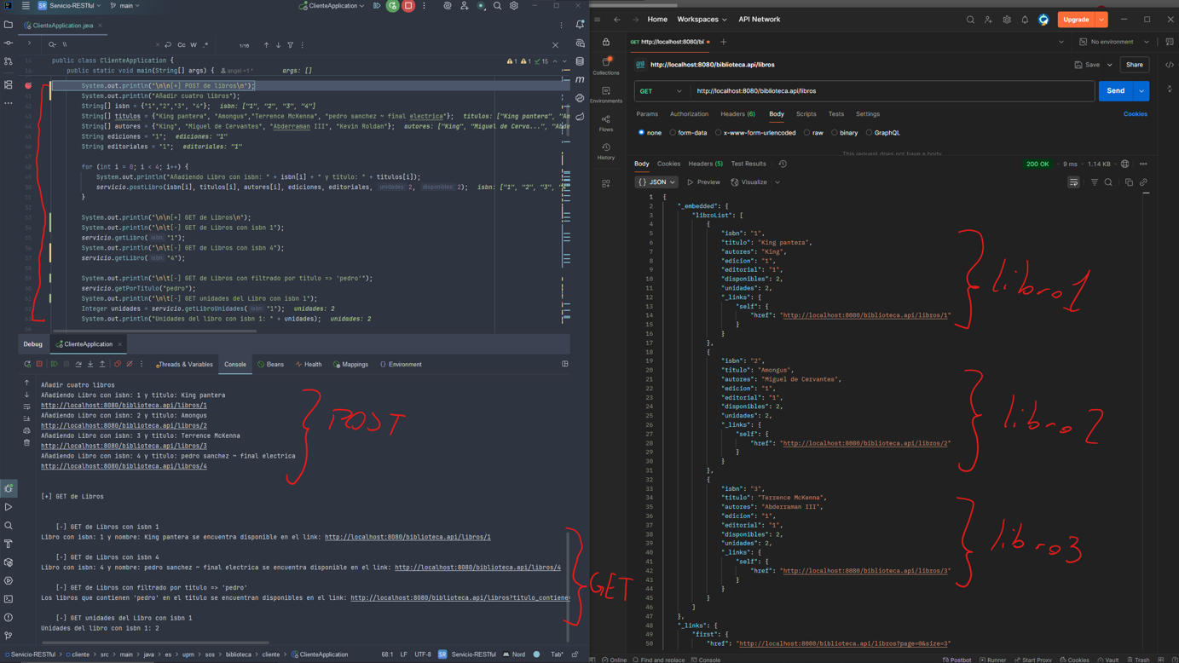Click Resume Program in debug toolbar

click(x=55, y=364)
